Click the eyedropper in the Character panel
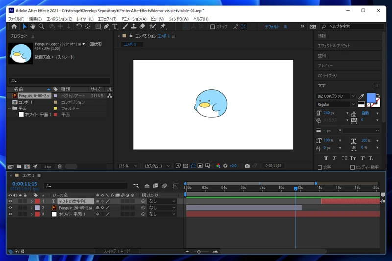The width and height of the screenshot is (392, 261). [361, 96]
